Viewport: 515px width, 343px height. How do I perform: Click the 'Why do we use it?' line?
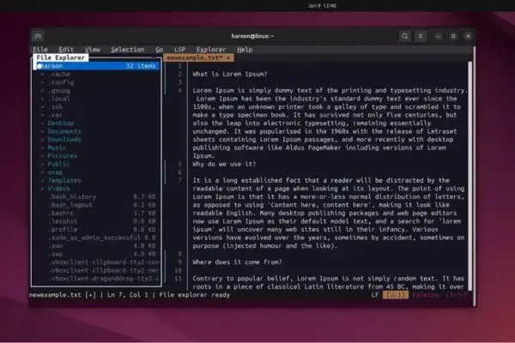(224, 164)
